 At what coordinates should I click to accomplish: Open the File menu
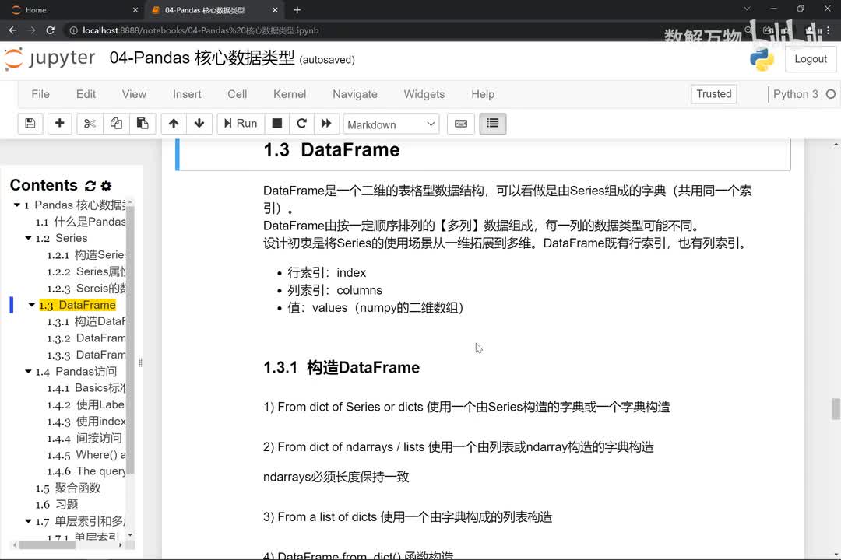40,94
